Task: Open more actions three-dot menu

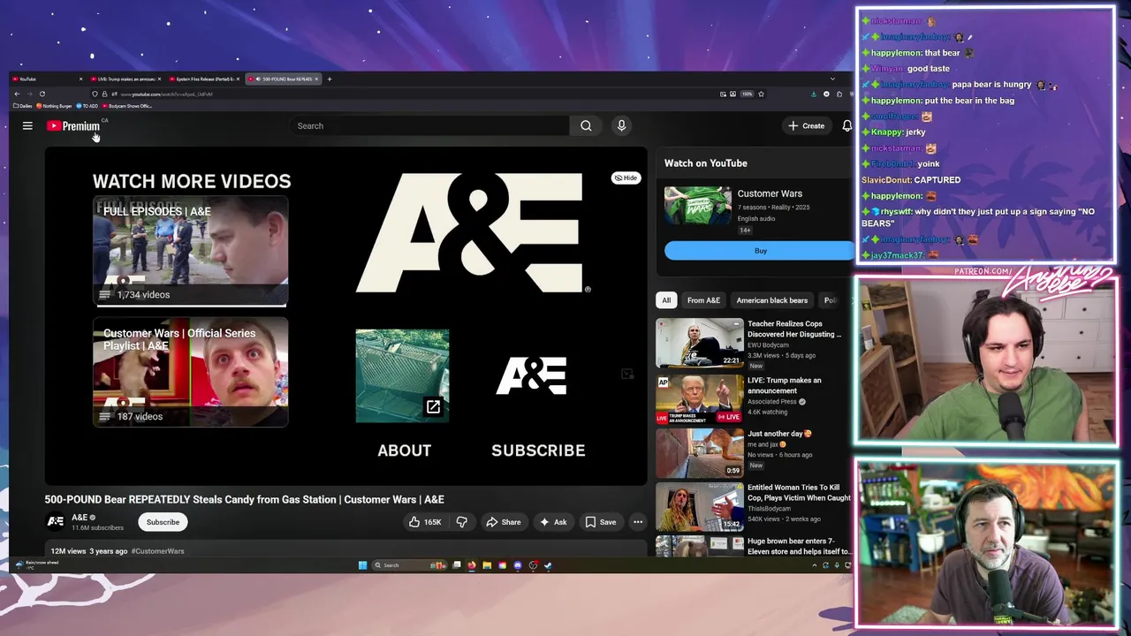Action: tap(637, 522)
